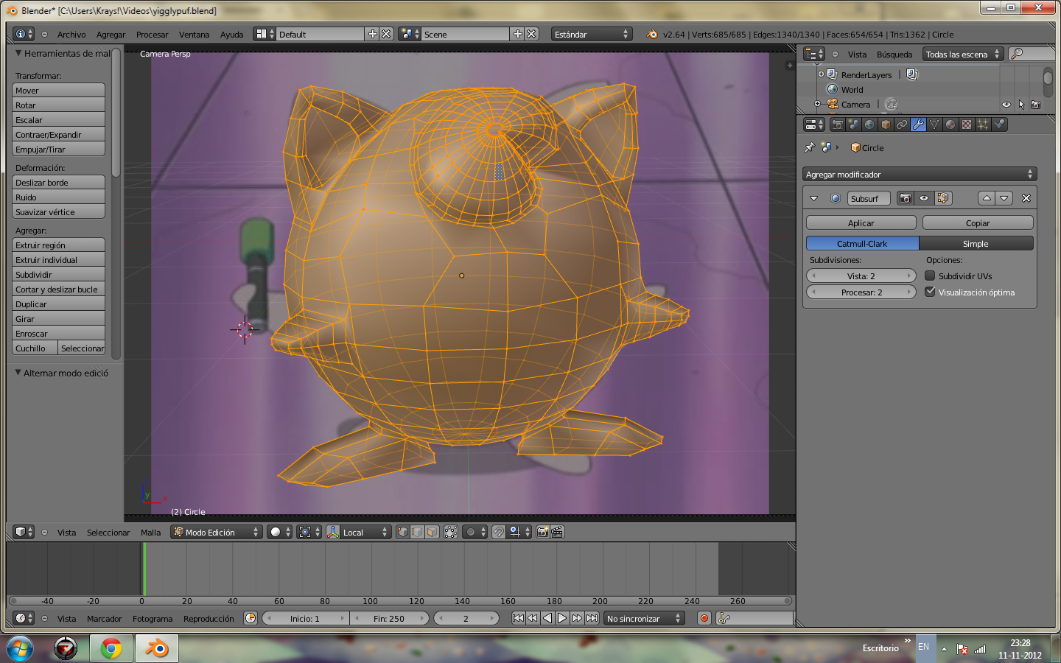Image resolution: width=1061 pixels, height=663 pixels.
Task: Click the Blender logo in the info header
Action: pyautogui.click(x=652, y=34)
